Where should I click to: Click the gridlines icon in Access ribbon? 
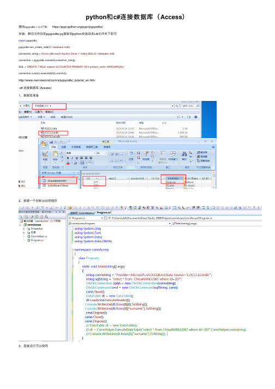82,163
